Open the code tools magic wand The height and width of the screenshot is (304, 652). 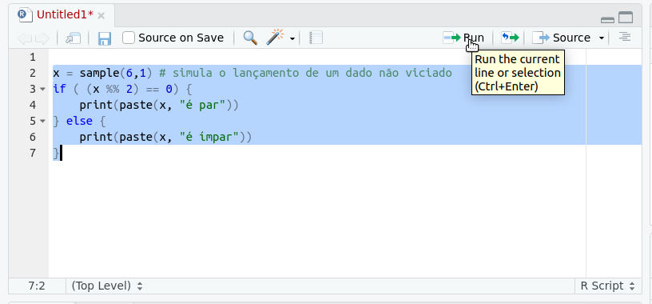point(274,38)
